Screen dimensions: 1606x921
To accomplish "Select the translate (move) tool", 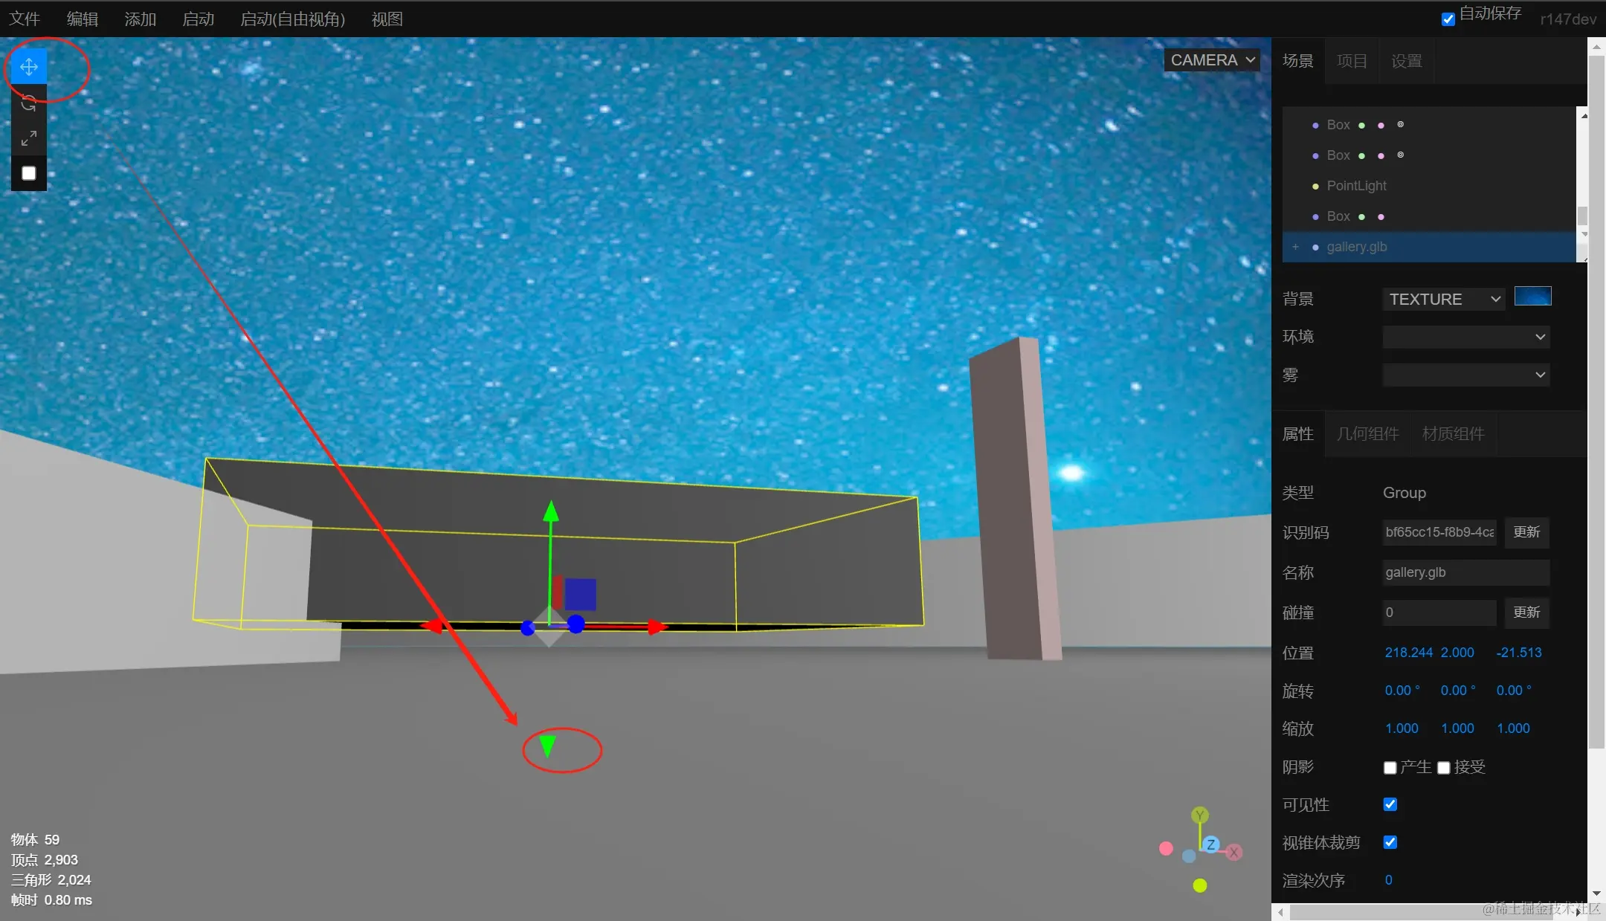I will pos(29,67).
